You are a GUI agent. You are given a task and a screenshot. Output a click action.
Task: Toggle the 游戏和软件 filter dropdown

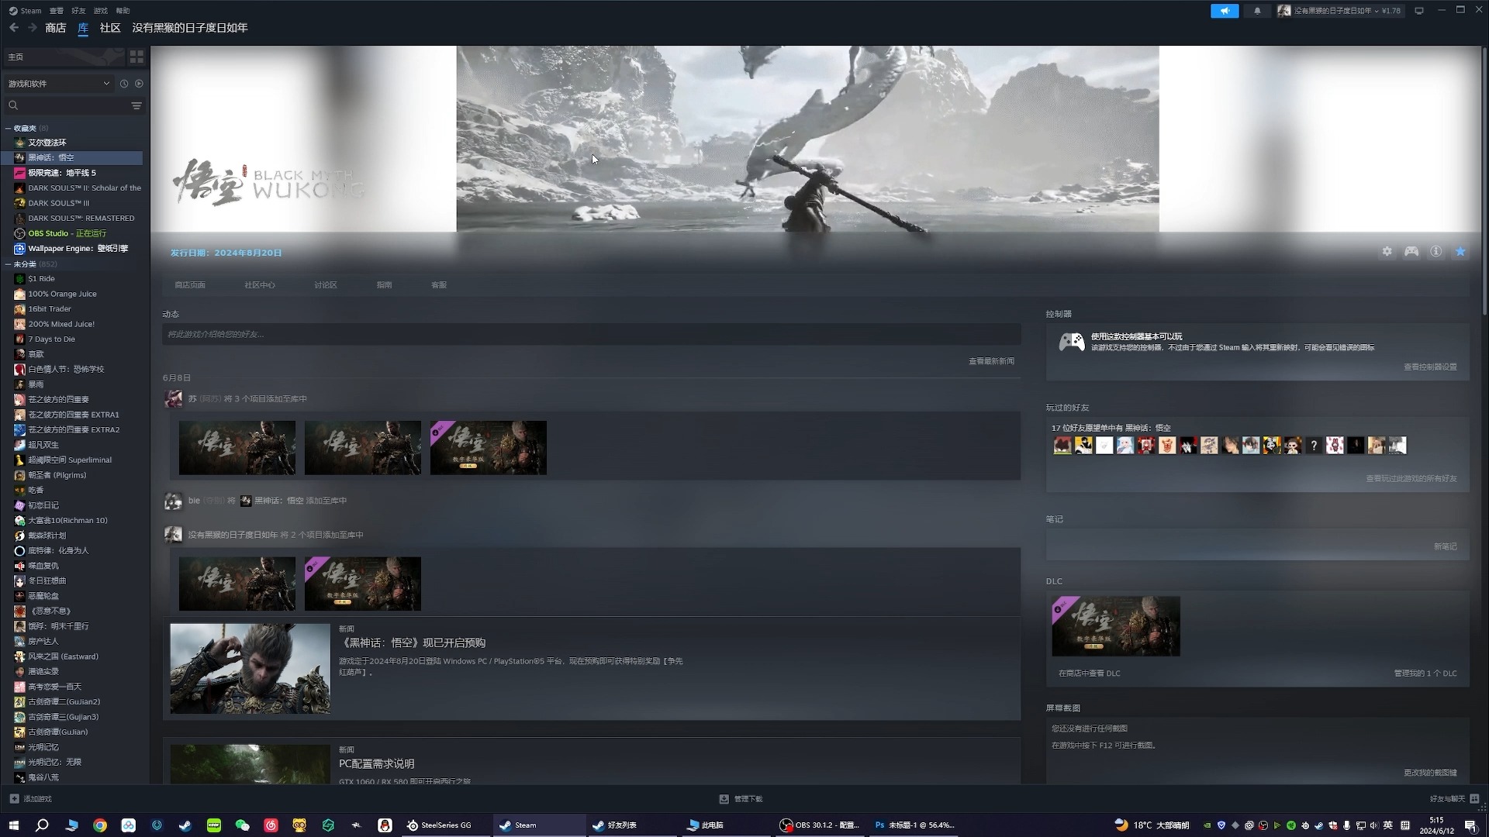point(105,84)
